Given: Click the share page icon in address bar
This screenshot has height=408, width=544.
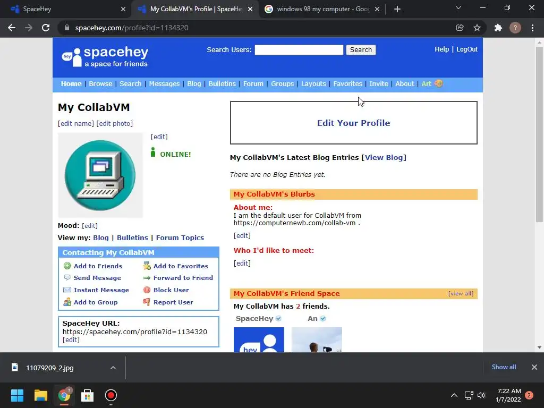Looking at the screenshot, I should click(460, 28).
